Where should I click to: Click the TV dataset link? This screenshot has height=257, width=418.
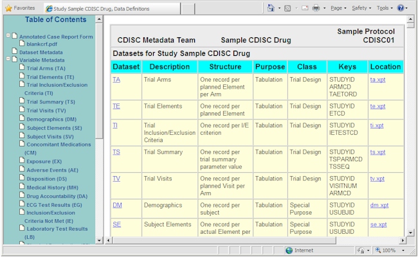(116, 179)
